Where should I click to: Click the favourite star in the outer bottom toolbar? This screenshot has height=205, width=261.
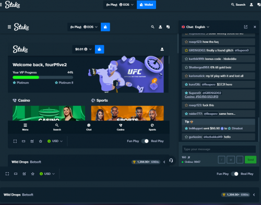coord(33,174)
